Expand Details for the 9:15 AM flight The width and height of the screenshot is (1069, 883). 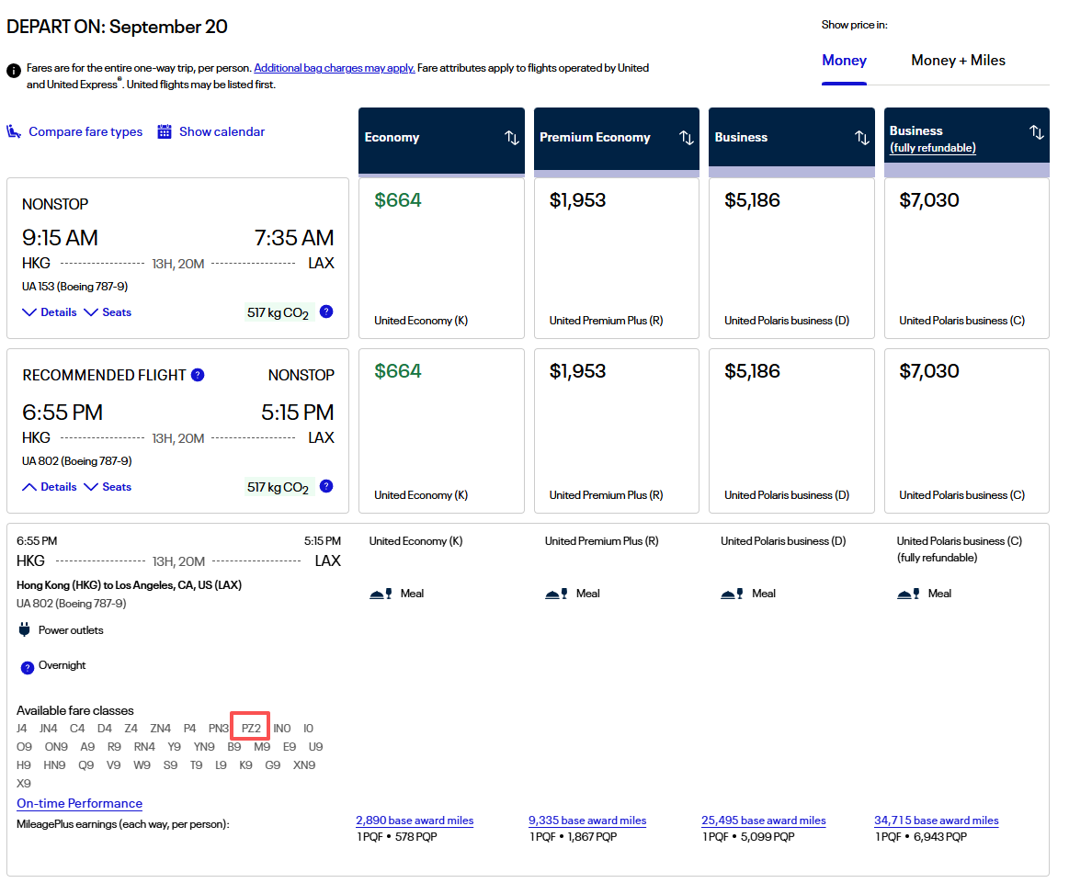pyautogui.click(x=49, y=312)
